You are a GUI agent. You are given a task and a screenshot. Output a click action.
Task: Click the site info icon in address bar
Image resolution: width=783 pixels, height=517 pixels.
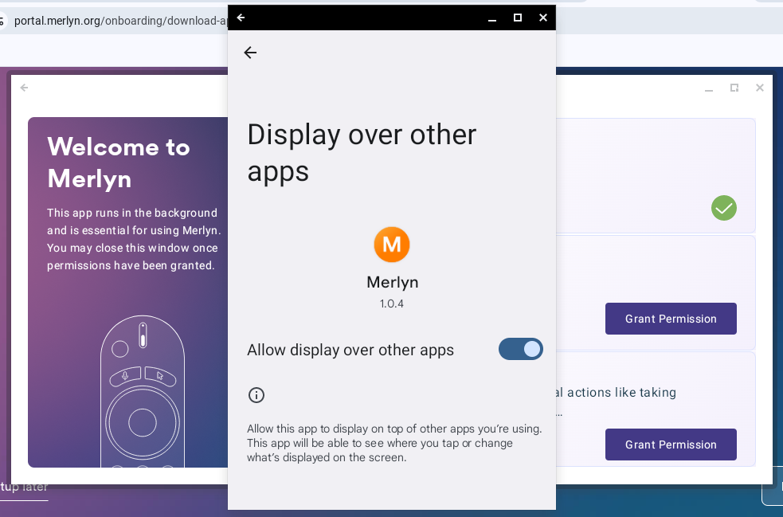pyautogui.click(x=5, y=21)
